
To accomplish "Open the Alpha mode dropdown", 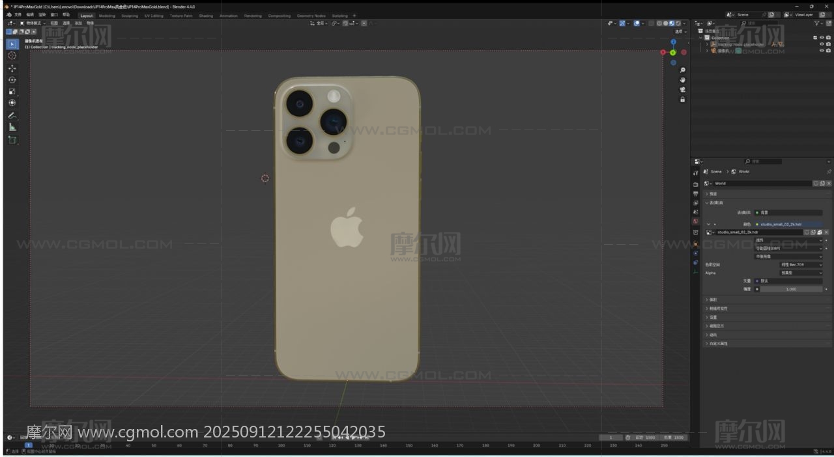I will click(x=801, y=273).
